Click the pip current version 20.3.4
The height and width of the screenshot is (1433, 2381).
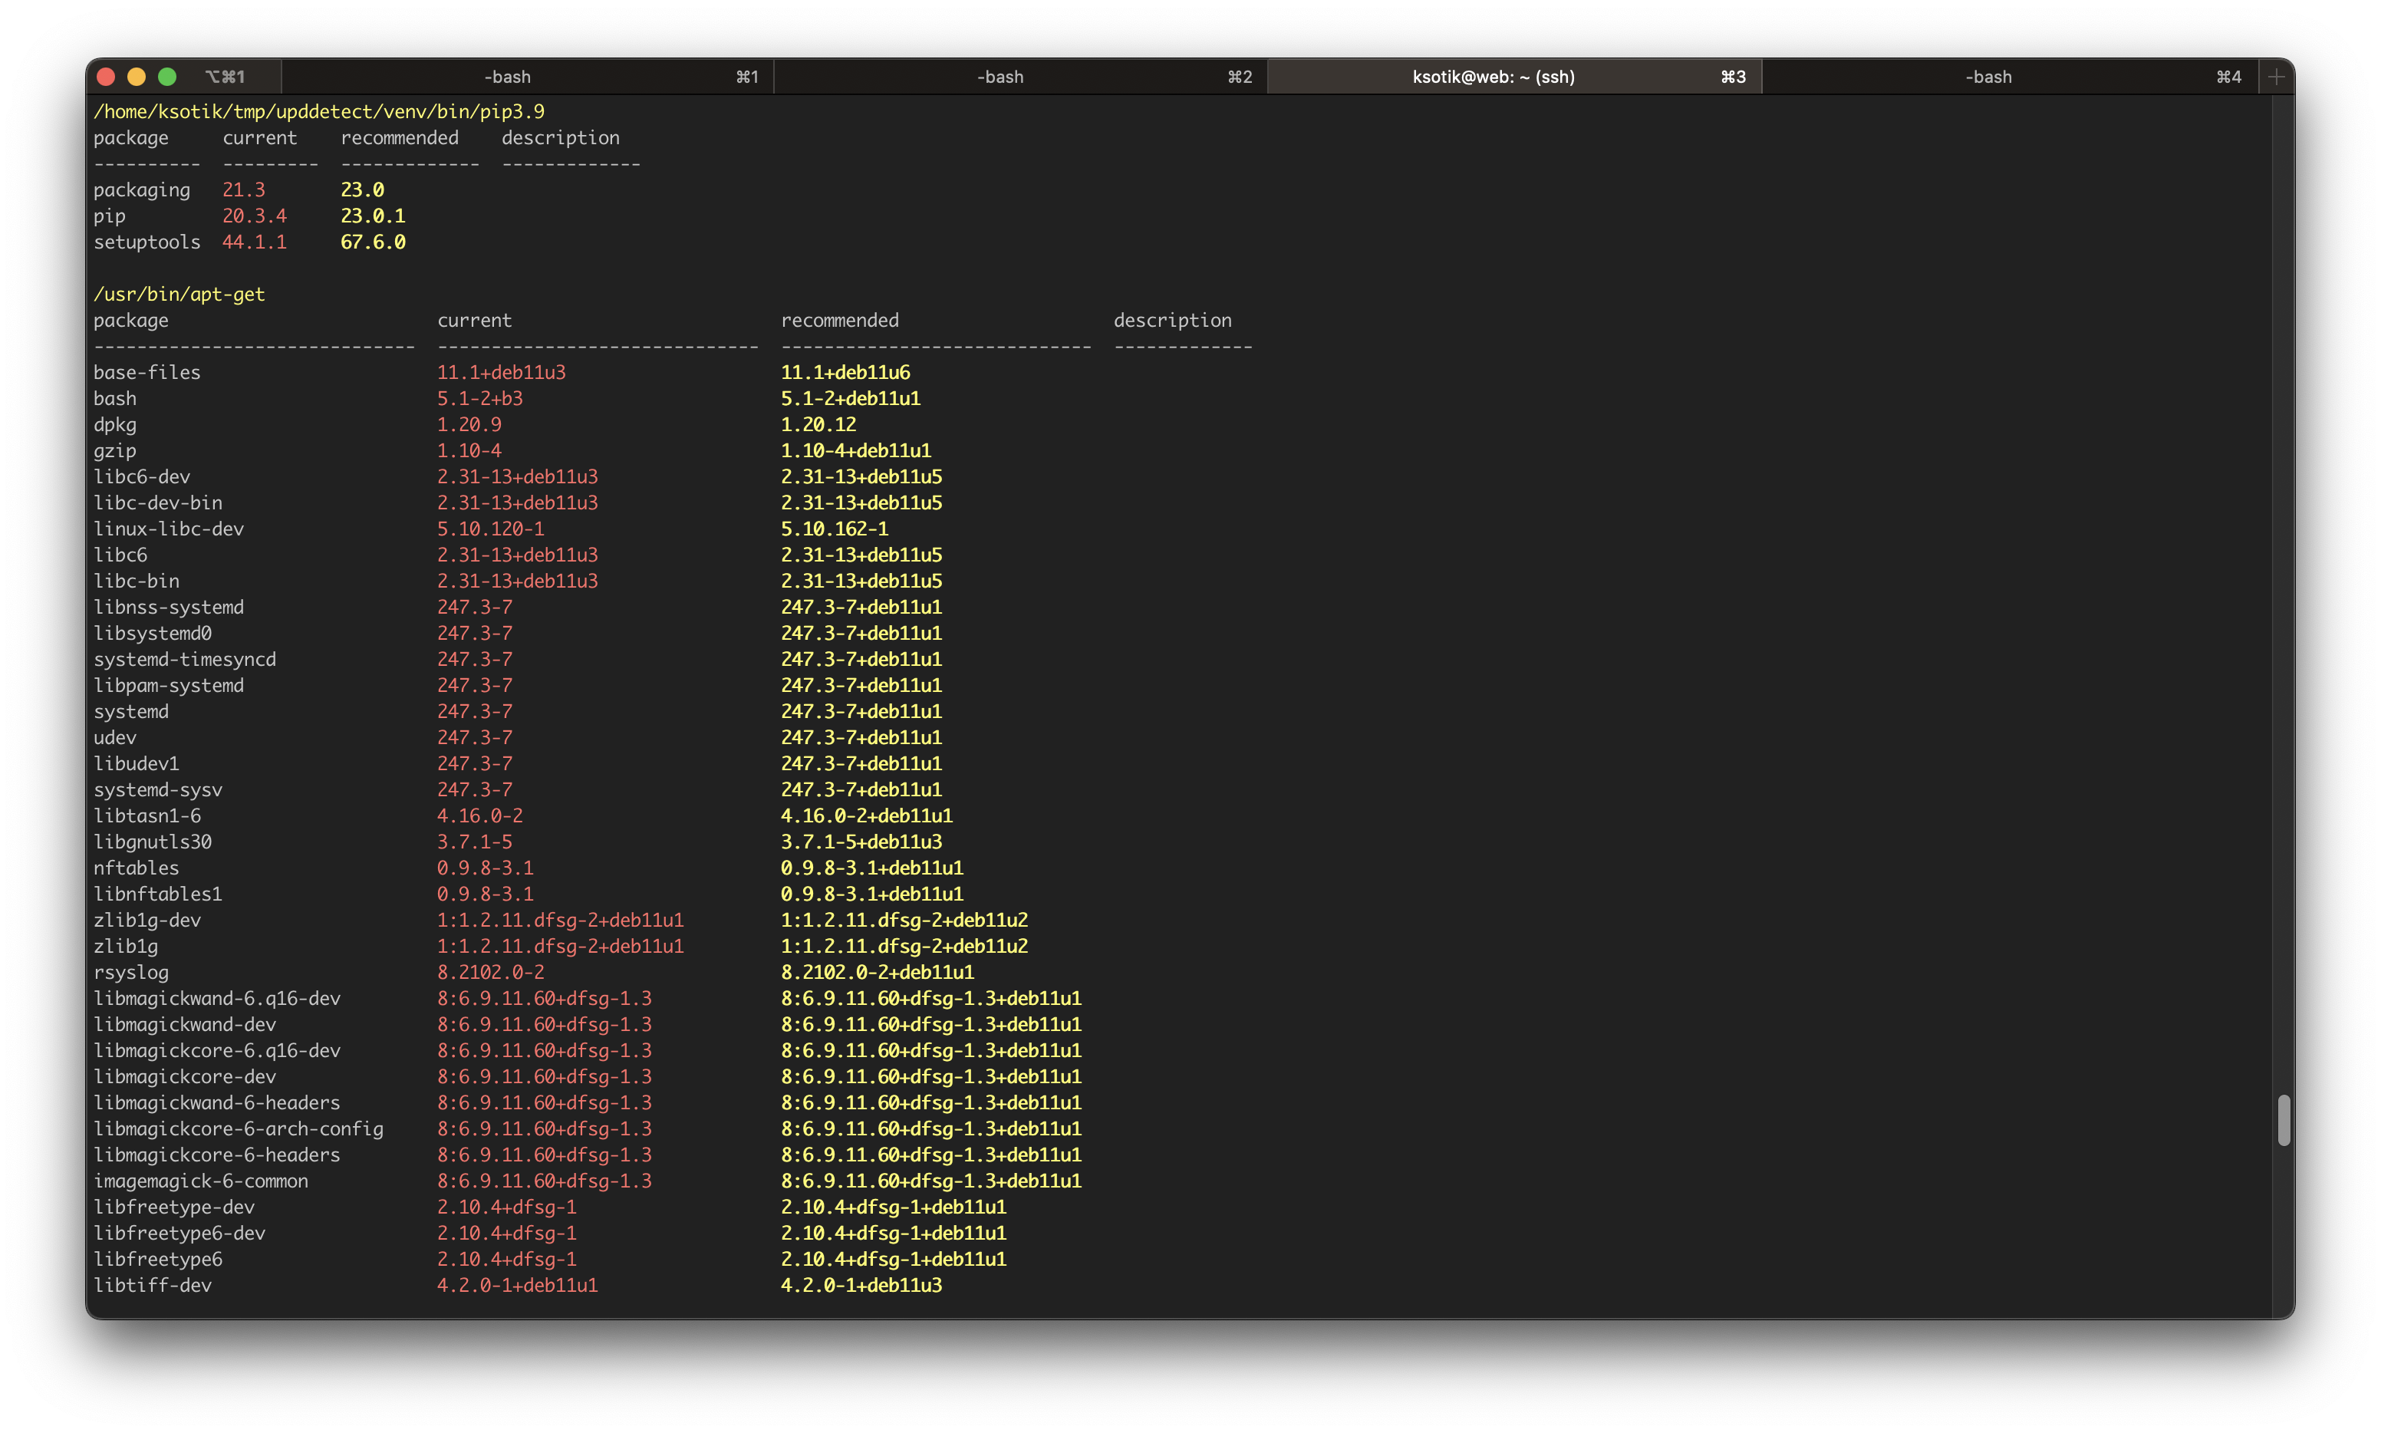(254, 216)
